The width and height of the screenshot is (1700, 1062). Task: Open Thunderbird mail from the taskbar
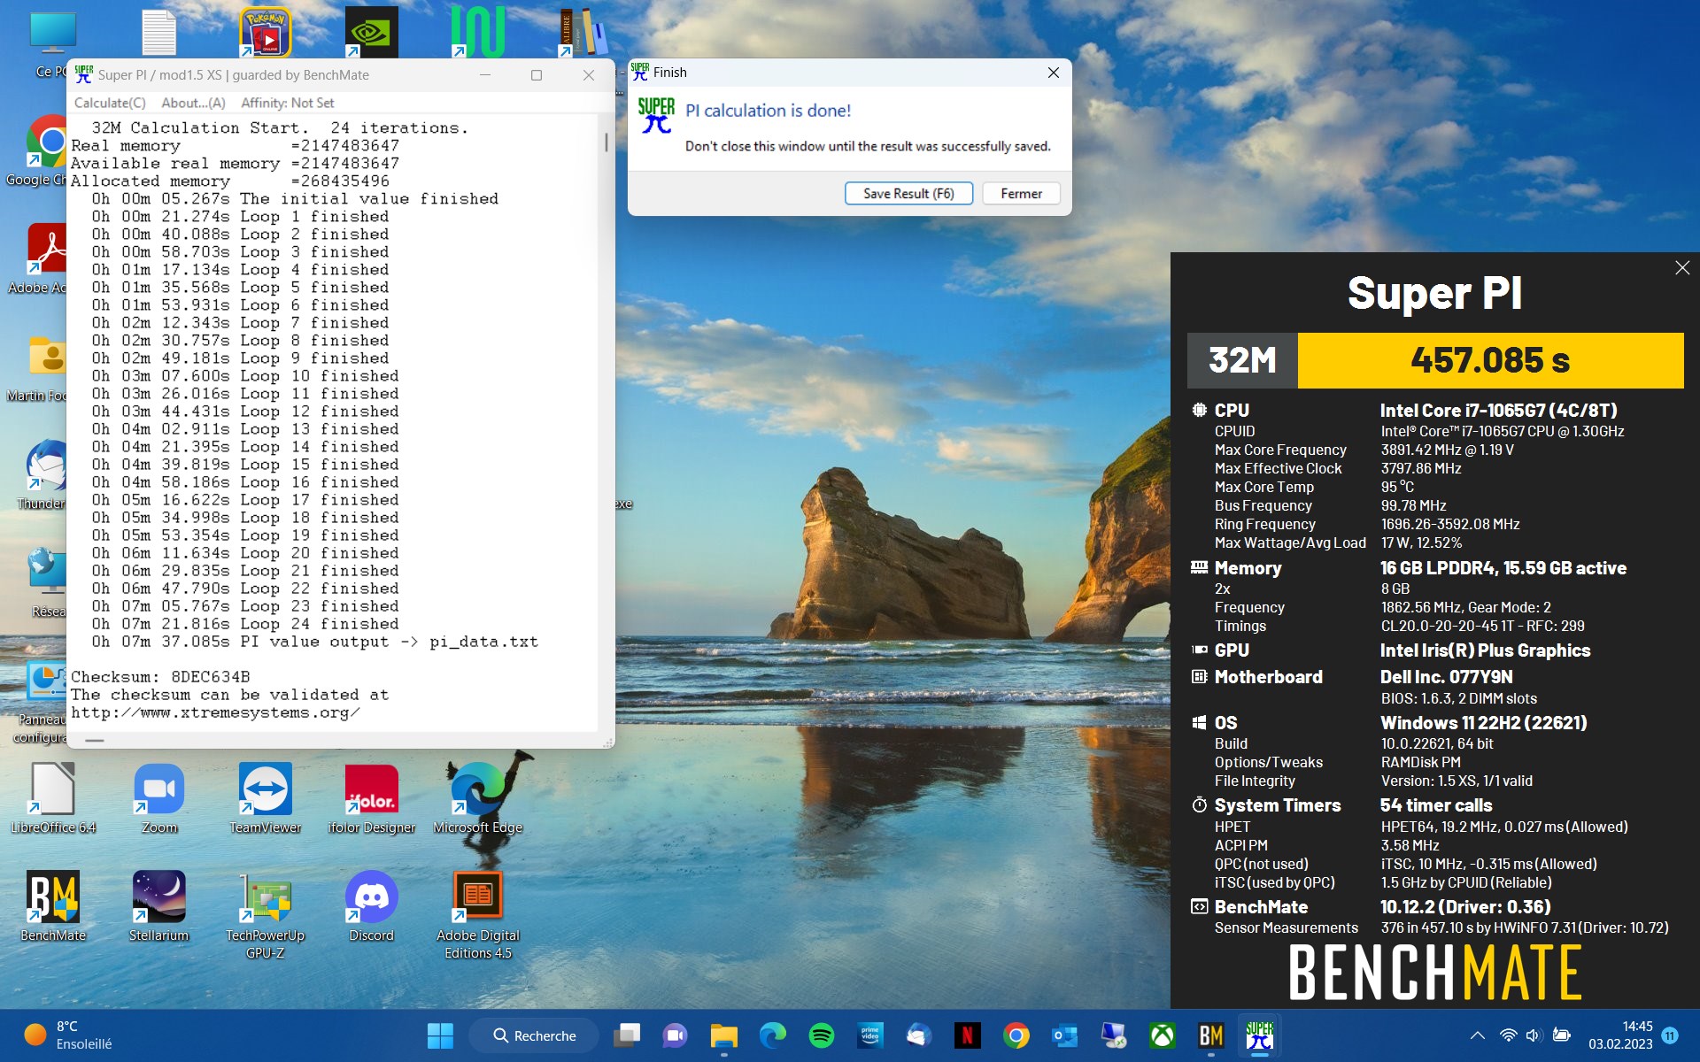tap(919, 1035)
